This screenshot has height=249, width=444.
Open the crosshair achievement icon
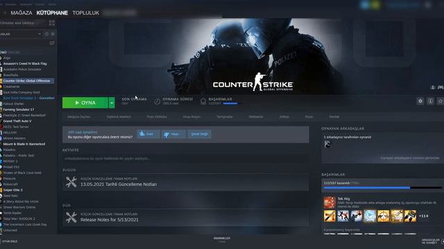(x=383, y=216)
